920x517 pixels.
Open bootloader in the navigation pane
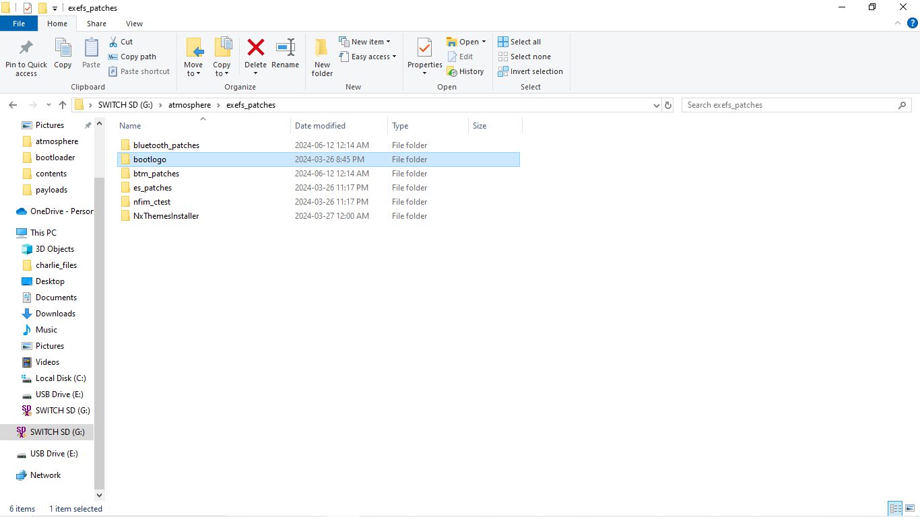point(55,158)
